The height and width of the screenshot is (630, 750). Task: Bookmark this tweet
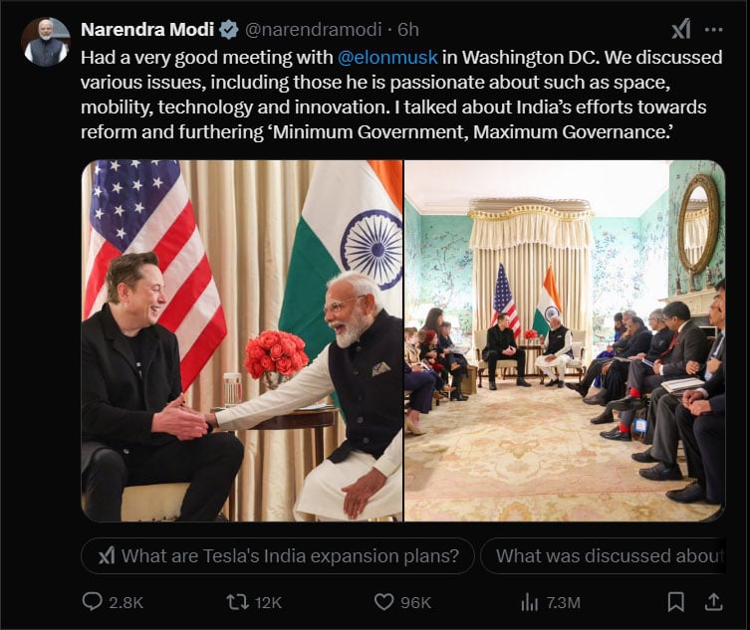tap(675, 602)
